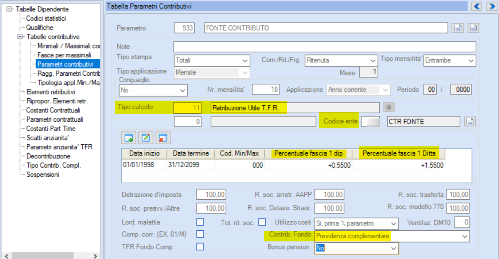Select Parametri anzianita' TFR tree item
The width and height of the screenshot is (499, 259).
point(59,147)
